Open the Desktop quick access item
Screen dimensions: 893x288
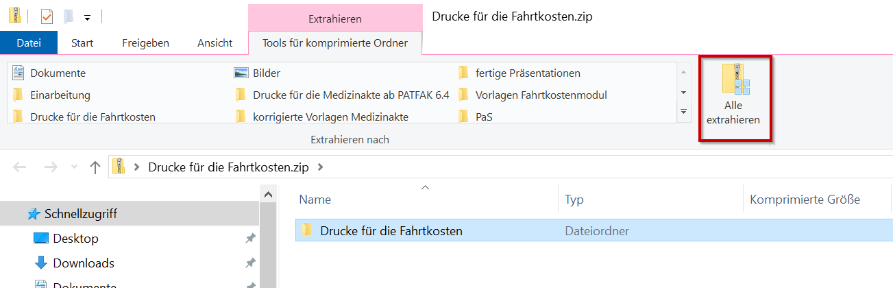tap(75, 239)
